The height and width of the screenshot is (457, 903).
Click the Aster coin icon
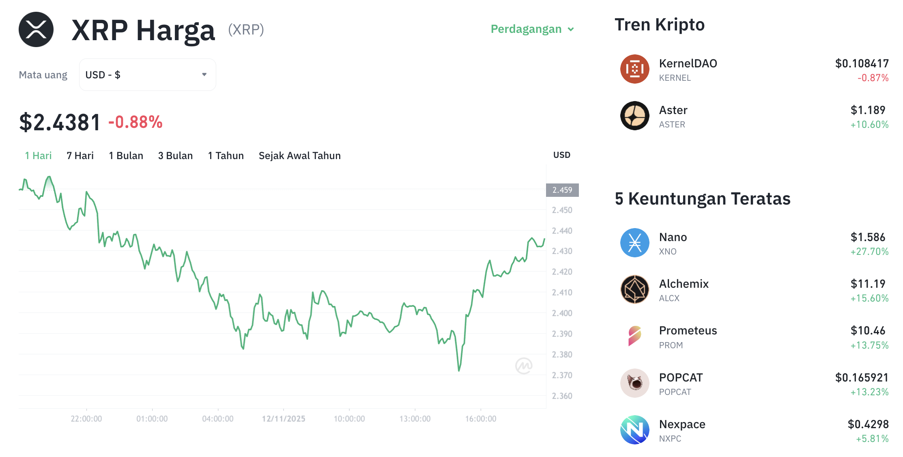(x=635, y=116)
